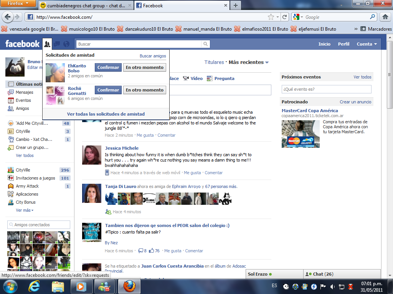Click the search magnifier button in Facebook
Image resolution: width=393 pixels, height=294 pixels.
(206, 44)
